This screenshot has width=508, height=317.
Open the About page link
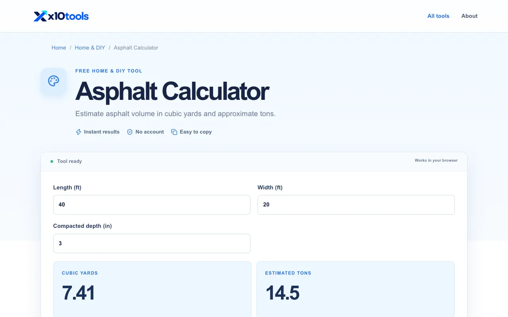[469, 16]
